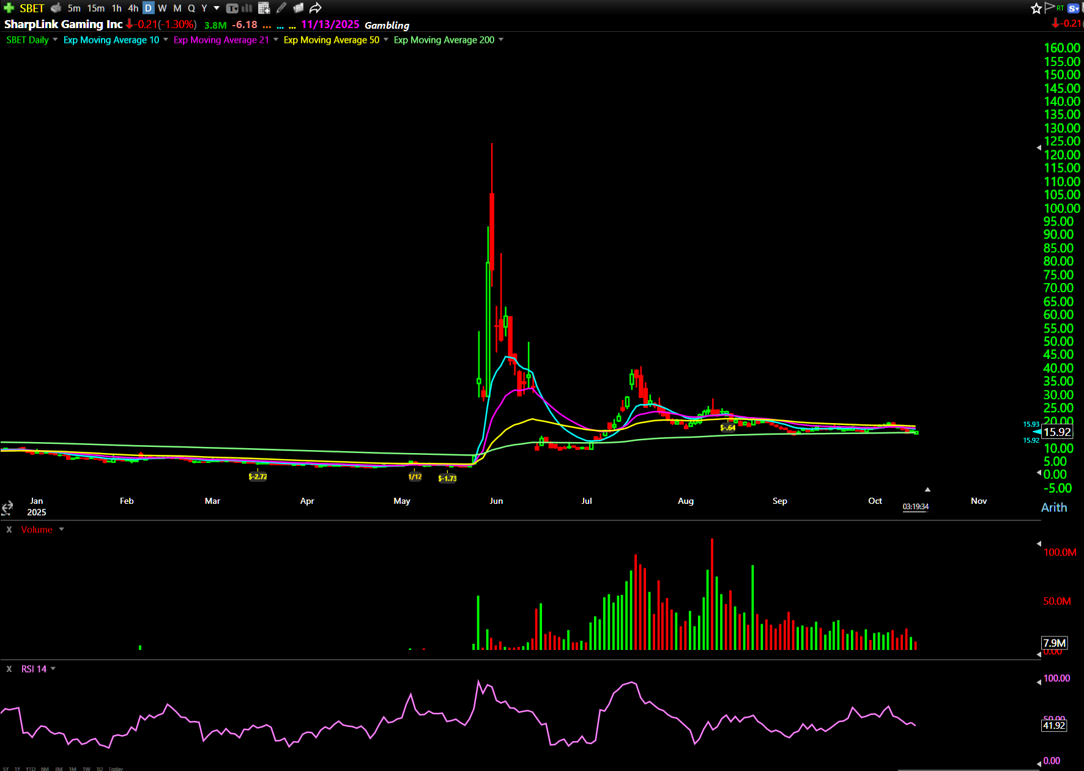The width and height of the screenshot is (1084, 771).
Task: Click the green plus add-symbol icon
Action: 9,8
